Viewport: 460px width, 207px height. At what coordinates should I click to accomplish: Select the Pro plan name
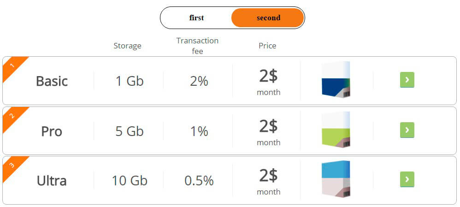(52, 131)
